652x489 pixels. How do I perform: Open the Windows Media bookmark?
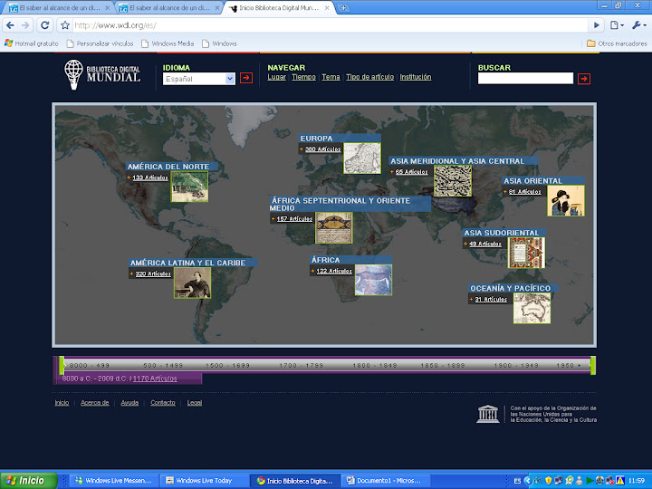click(x=168, y=43)
